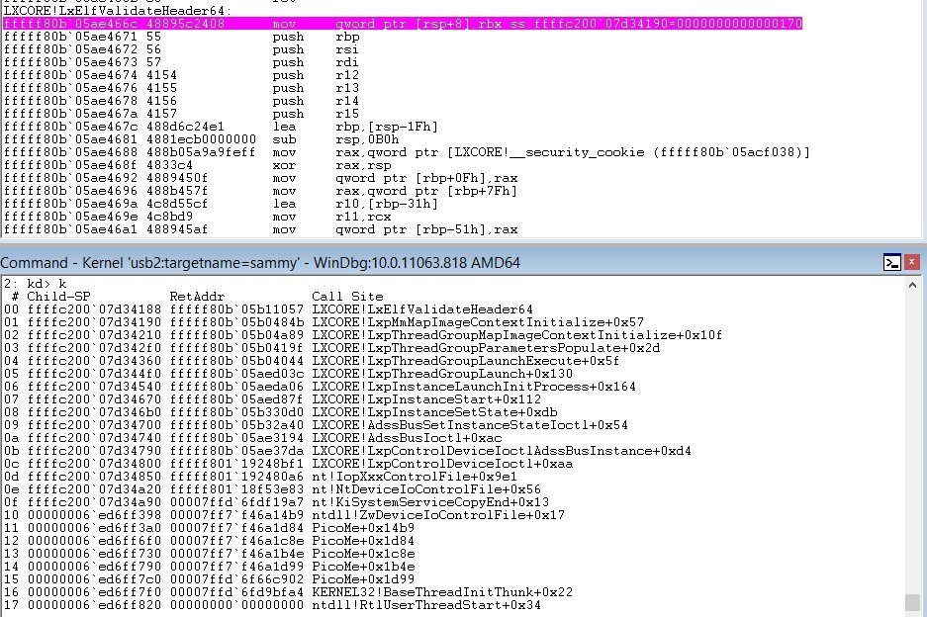Viewport: 927px width, 617px height.
Task: Select the push r15 disassembly line
Action: 181,114
